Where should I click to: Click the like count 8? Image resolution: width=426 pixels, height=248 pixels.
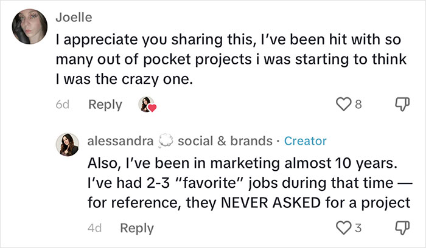pos(358,105)
